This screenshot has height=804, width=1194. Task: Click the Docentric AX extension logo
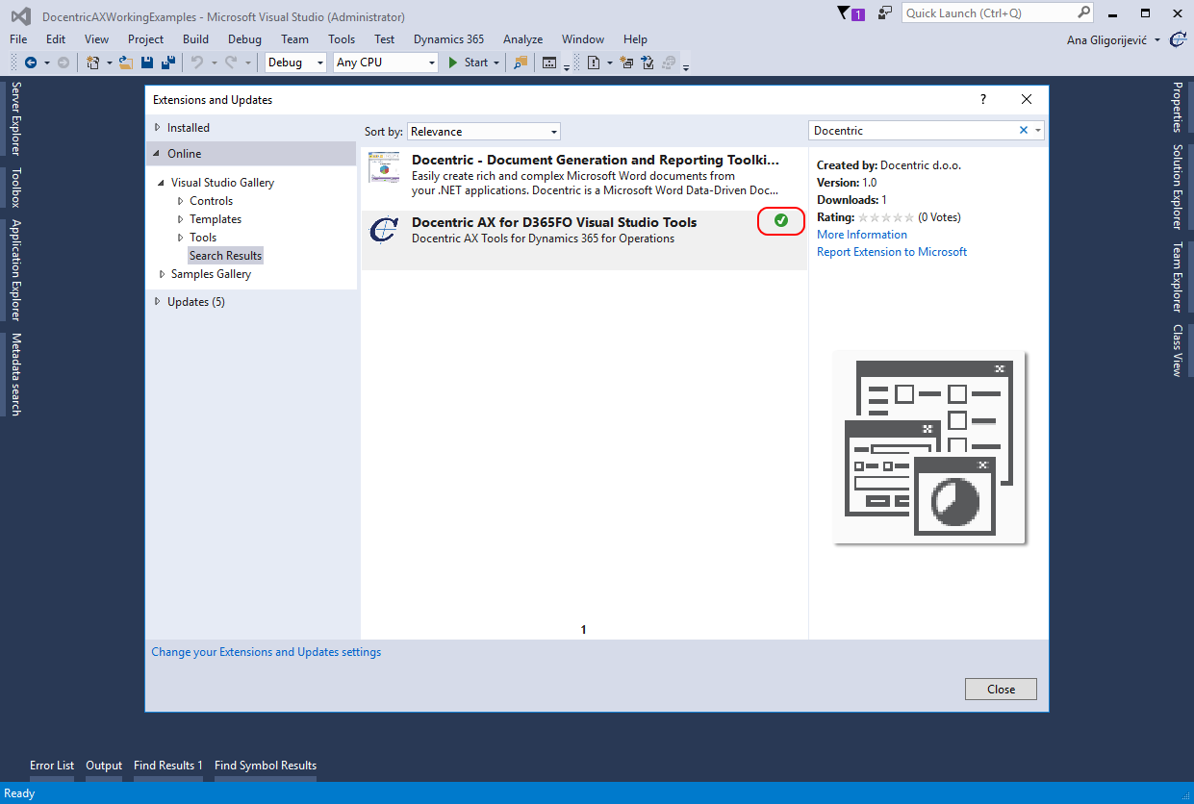(384, 230)
